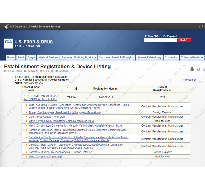Click the FDA logo icon
The image size is (205, 192).
(8, 43)
